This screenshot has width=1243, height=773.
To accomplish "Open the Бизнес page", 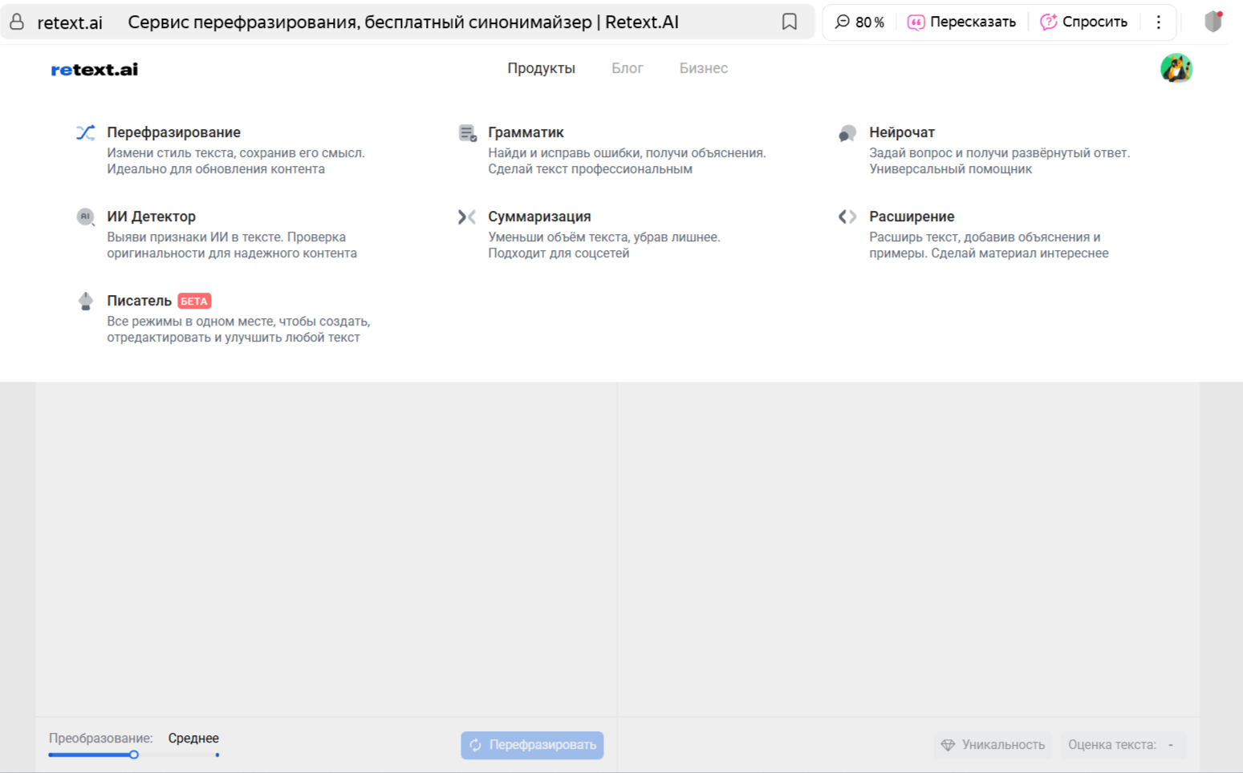I will tap(703, 69).
